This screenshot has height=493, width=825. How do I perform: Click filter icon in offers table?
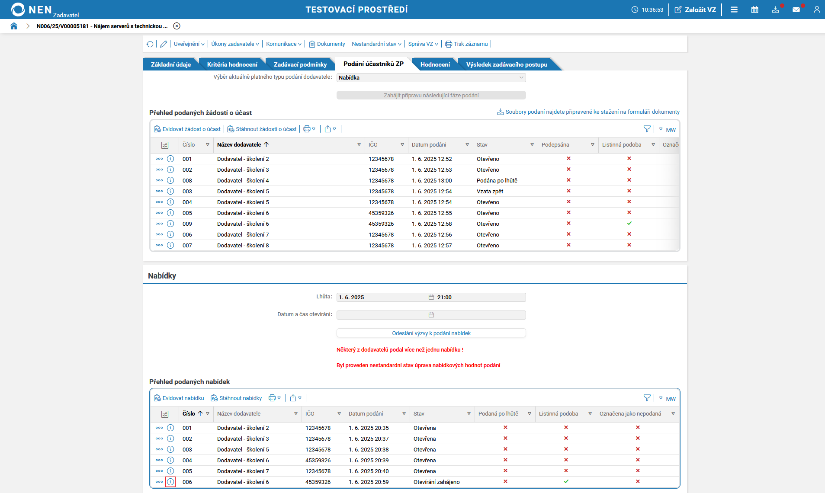click(647, 398)
